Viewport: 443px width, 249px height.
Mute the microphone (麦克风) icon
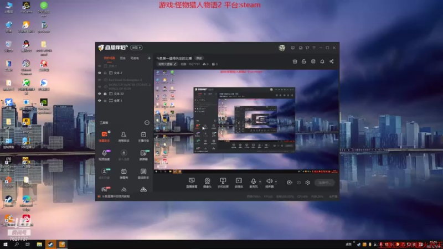point(254,181)
